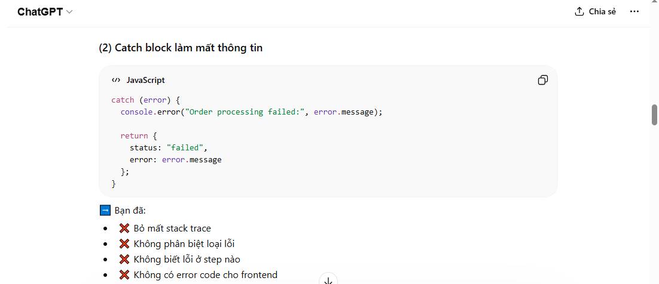Click the "failed" status string in code
Viewport: 659px width, 284px height.
(186, 147)
